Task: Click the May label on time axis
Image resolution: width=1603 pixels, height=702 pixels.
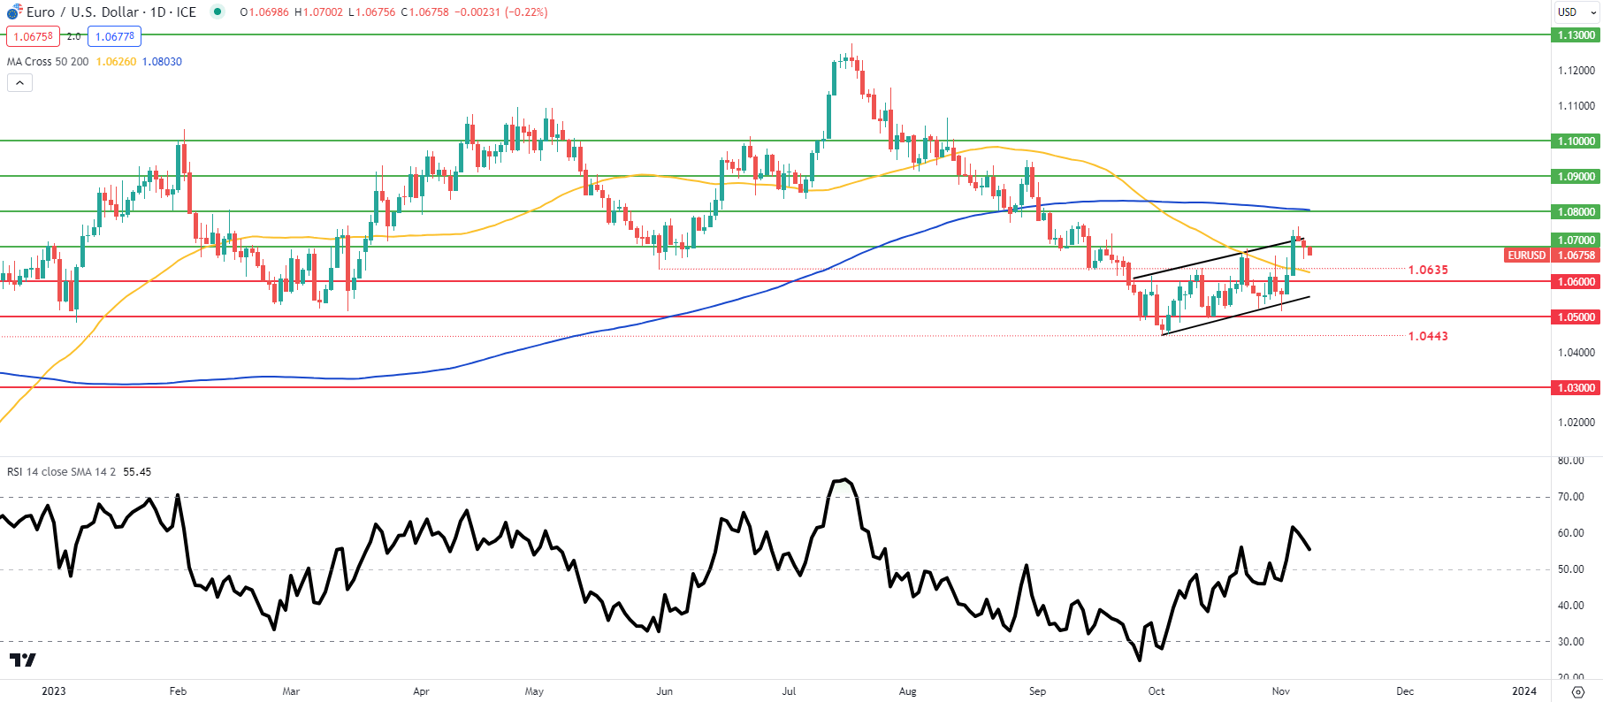Action: point(534,691)
